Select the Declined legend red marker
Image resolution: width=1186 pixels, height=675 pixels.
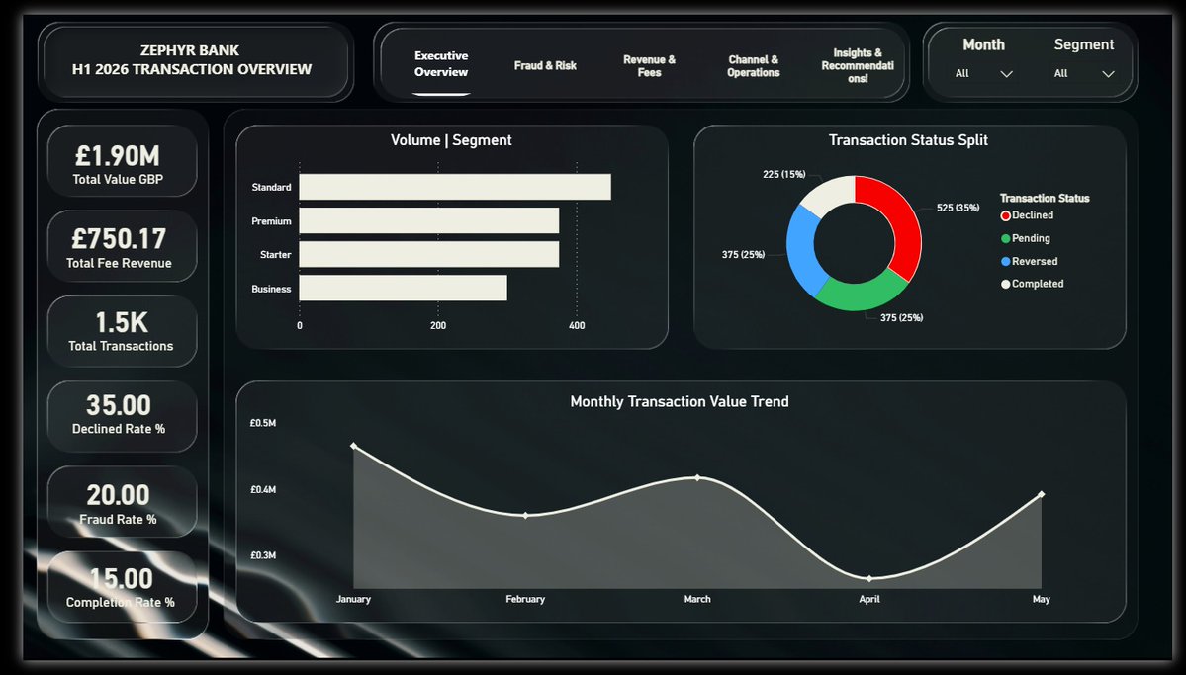(1005, 215)
